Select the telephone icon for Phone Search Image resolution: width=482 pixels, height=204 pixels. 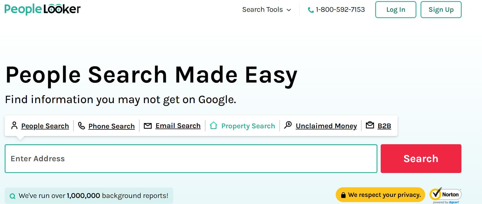tap(82, 126)
